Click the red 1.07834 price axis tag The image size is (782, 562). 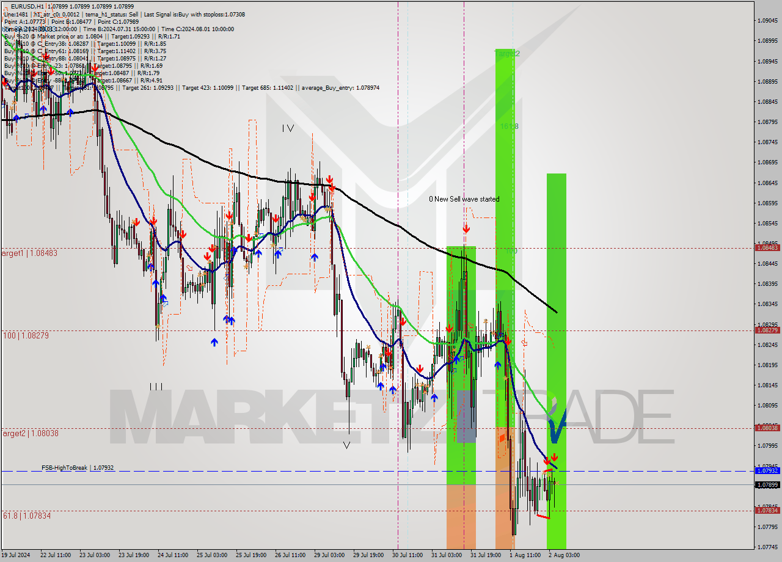click(x=767, y=511)
